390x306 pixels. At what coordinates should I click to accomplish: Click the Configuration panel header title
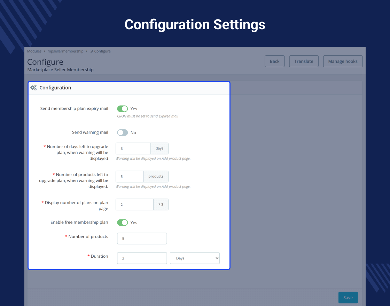click(x=55, y=88)
